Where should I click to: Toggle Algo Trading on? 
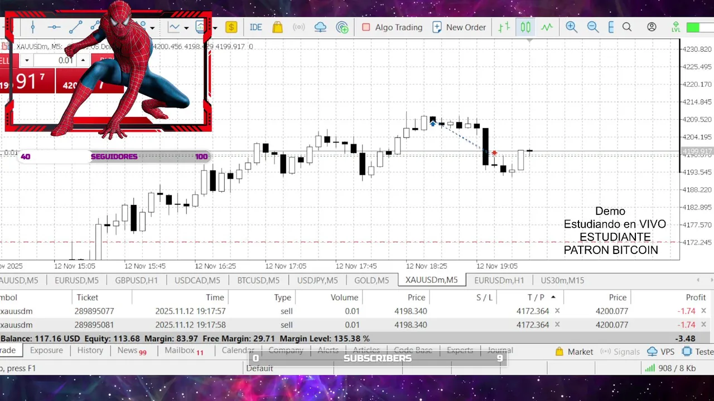(392, 27)
